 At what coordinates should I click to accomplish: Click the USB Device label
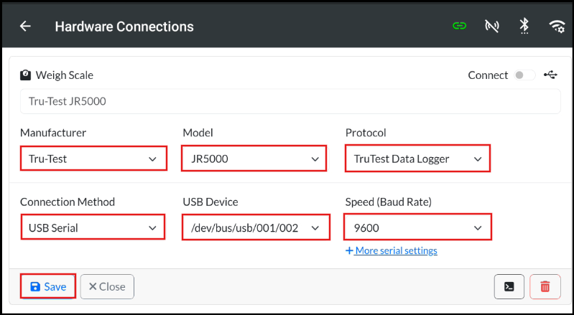(x=210, y=202)
